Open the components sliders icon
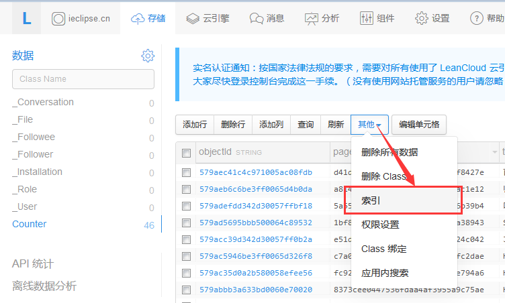 coord(367,18)
